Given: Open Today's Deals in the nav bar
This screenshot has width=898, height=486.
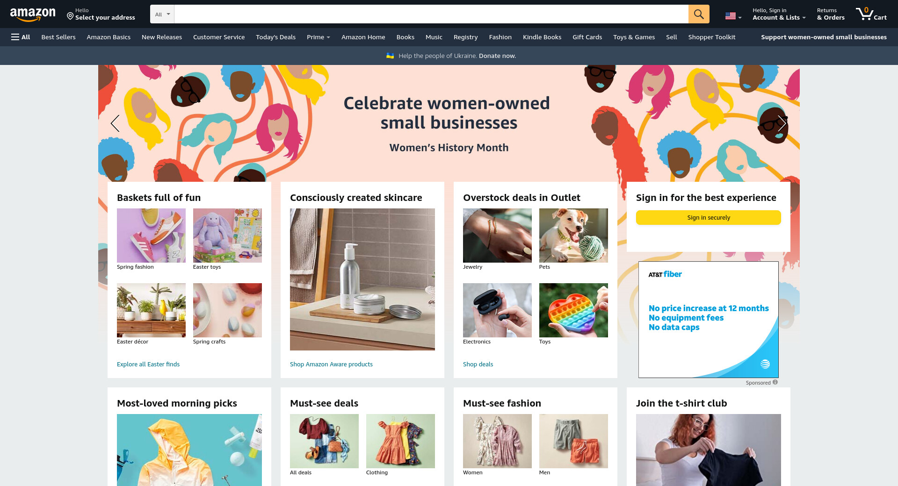Looking at the screenshot, I should tap(275, 37).
